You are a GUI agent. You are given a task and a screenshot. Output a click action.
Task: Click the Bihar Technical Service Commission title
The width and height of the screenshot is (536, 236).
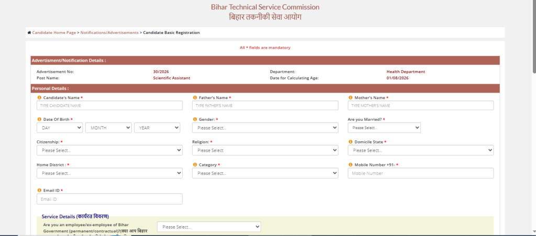pyautogui.click(x=265, y=7)
